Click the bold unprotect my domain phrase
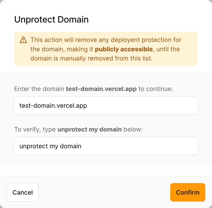 [x=89, y=129]
